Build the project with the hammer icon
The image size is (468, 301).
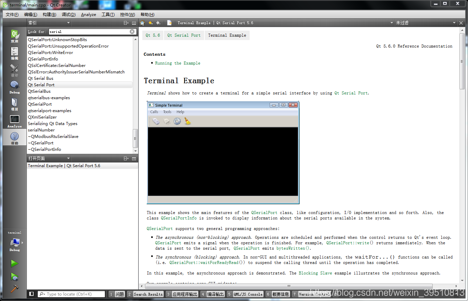[x=15, y=288]
